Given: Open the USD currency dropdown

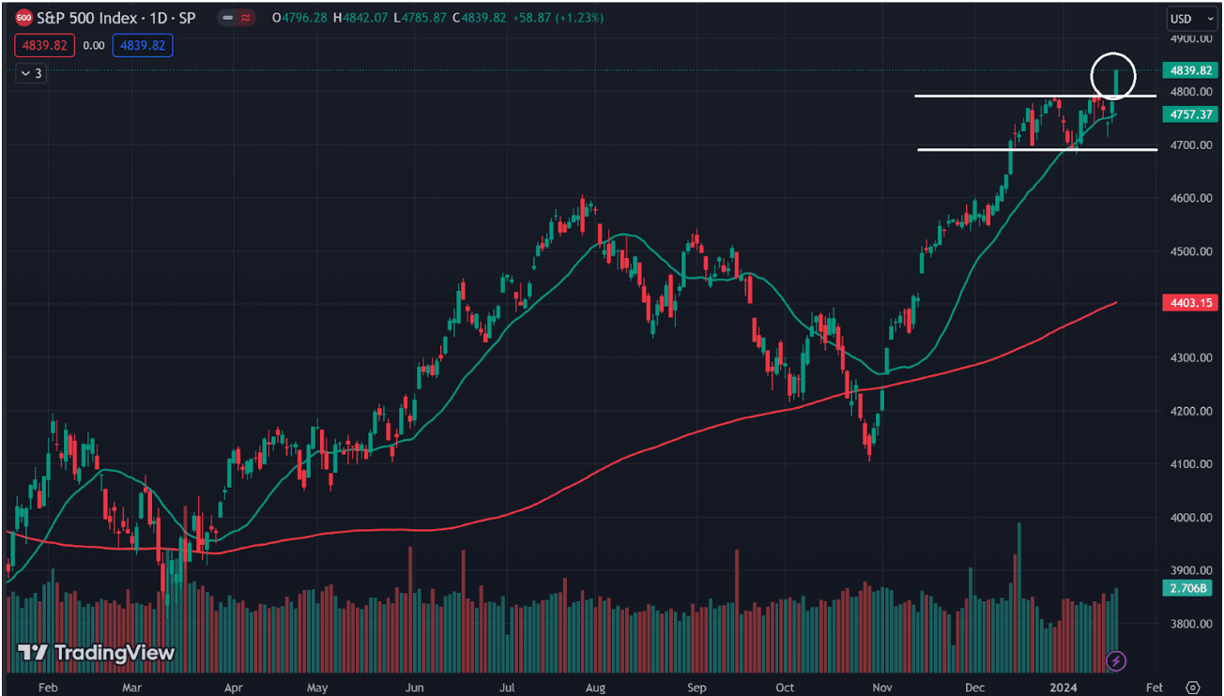Looking at the screenshot, I should (x=1186, y=18).
